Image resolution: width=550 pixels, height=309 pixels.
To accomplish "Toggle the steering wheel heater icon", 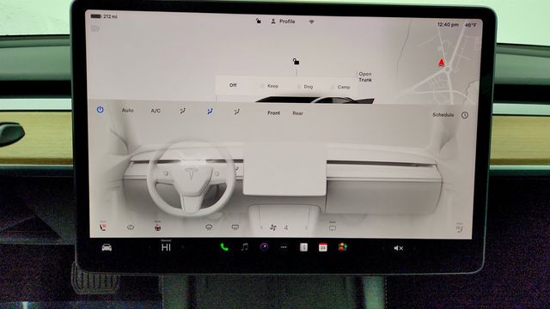I will [157, 227].
